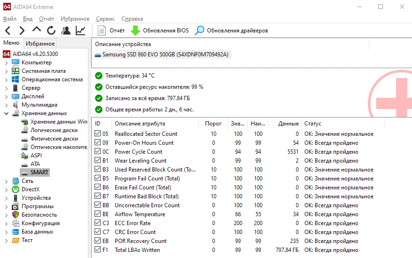Select the Физические диски tree item
The height and width of the screenshot is (258, 412).
tap(54, 139)
